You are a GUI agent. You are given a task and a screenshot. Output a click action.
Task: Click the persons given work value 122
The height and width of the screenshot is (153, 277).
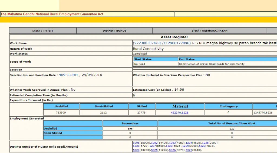232,129
